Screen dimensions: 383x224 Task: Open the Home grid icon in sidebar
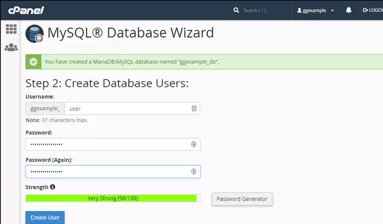(11, 29)
